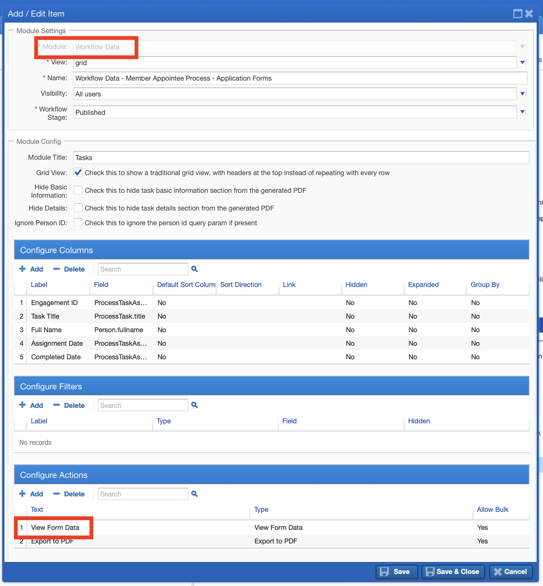543x586 pixels.
Task: Click the Configure Columns panel header
Action: click(271, 250)
